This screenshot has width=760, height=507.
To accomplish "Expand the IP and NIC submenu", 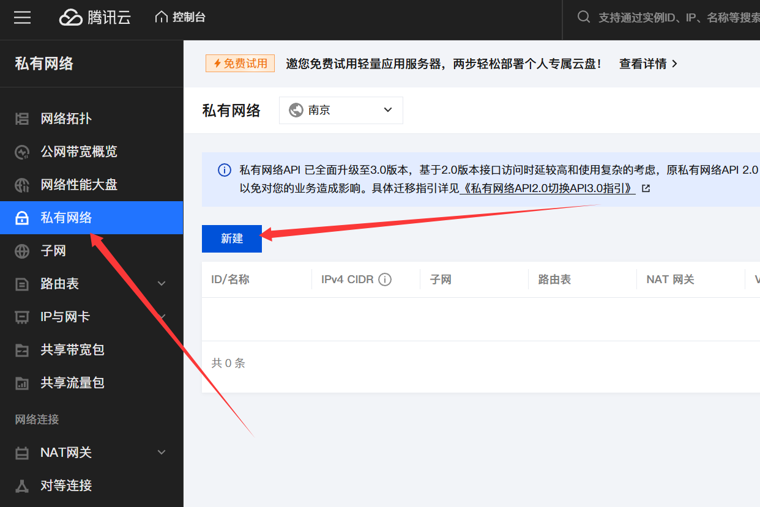I will click(162, 317).
